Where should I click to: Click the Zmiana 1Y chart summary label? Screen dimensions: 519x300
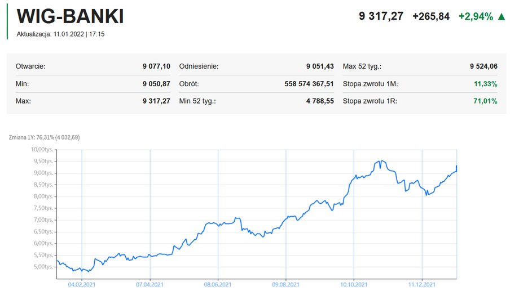click(45, 137)
